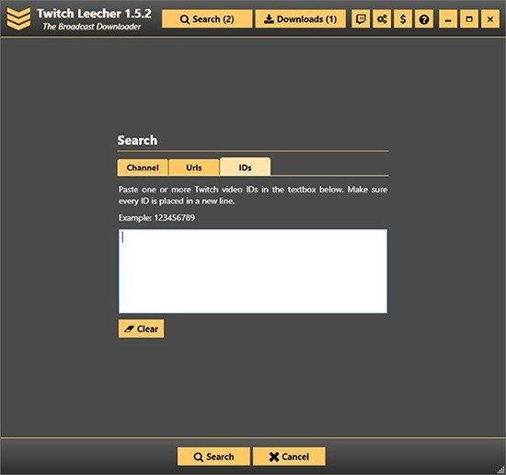Switch to the Urls tab
This screenshot has width=506, height=475.
tap(194, 168)
